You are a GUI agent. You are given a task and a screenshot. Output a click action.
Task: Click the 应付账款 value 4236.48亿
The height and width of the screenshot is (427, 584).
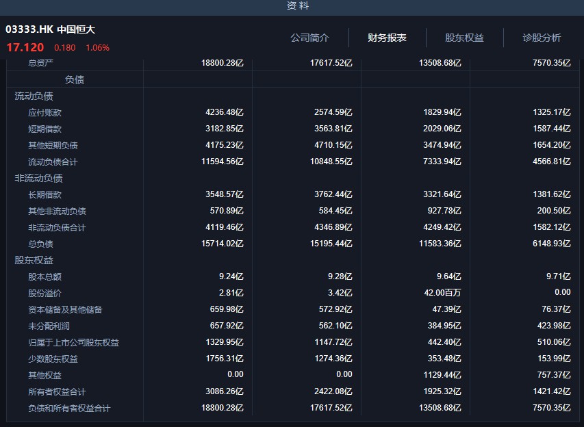(224, 112)
